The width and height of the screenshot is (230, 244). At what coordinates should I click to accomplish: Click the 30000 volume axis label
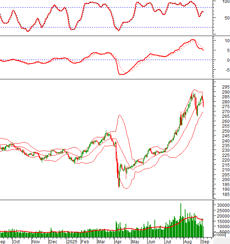[223, 205]
